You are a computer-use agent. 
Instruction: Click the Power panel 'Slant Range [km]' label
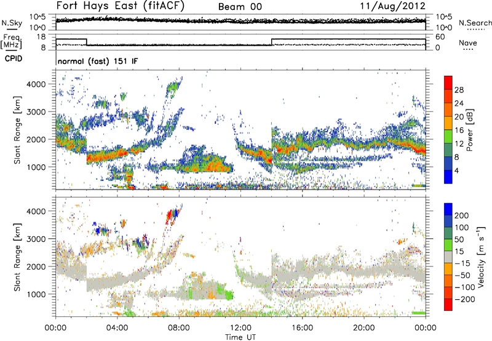coord(17,130)
